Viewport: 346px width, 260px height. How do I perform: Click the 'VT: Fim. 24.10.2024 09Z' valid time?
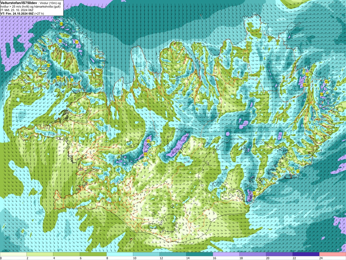[x=17, y=14]
